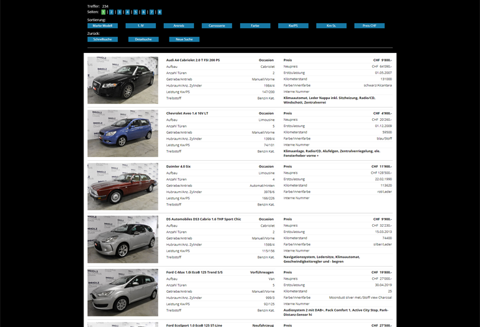Click the price CHF 4'900.-
480x327 pixels.
pyautogui.click(x=382, y=113)
